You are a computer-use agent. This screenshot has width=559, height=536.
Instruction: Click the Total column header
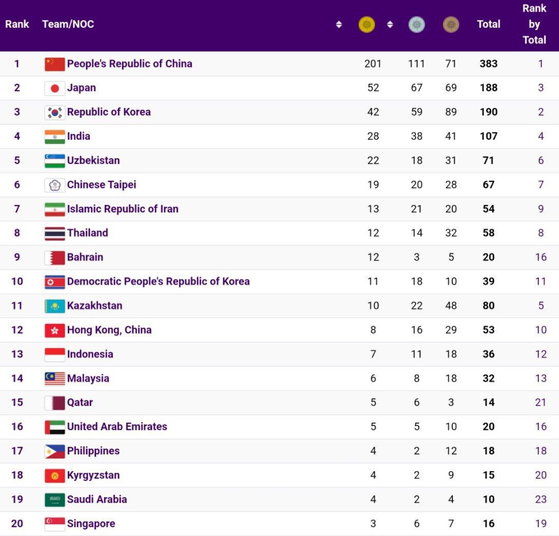(488, 24)
